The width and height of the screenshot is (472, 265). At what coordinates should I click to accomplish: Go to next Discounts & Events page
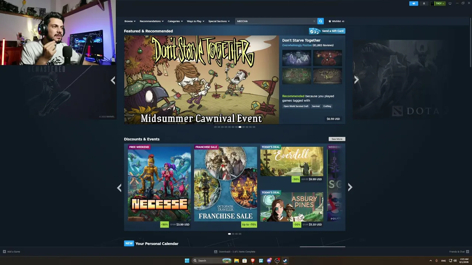(350, 187)
